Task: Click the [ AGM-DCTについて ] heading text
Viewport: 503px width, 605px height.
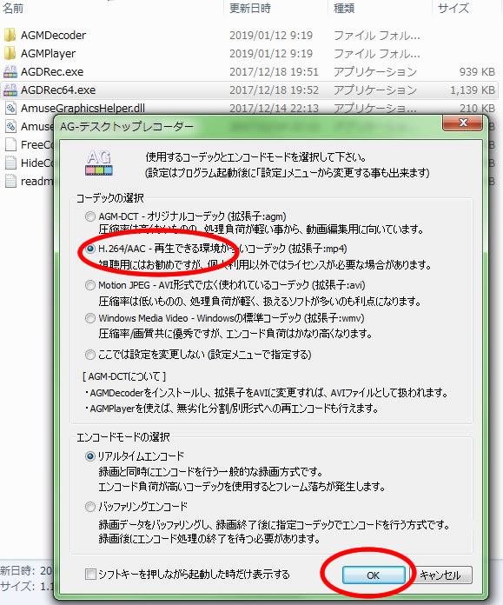Action: [x=124, y=376]
